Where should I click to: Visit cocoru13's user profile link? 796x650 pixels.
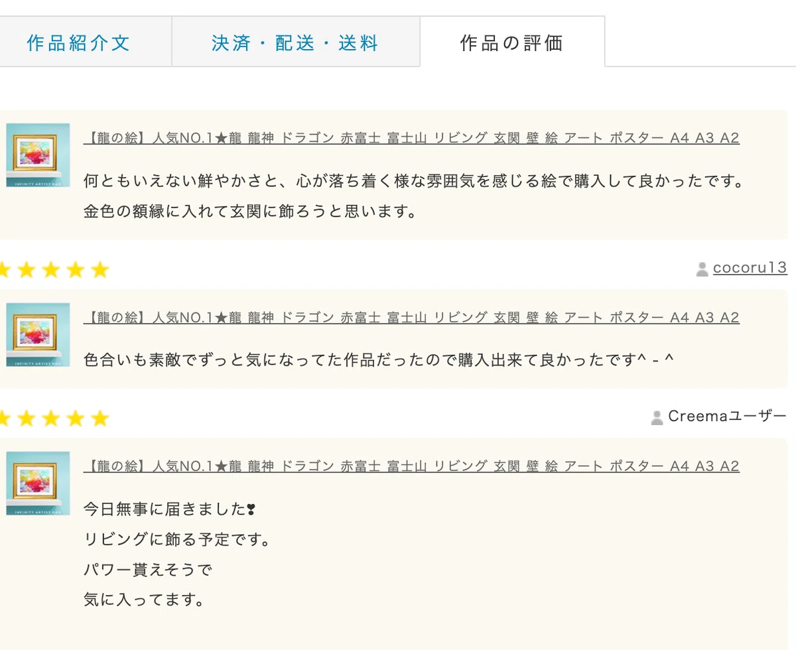tap(750, 268)
